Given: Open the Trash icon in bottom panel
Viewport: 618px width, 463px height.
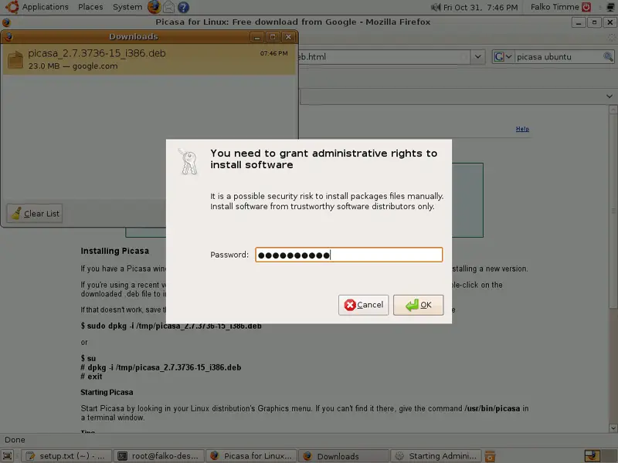Looking at the screenshot, I should tap(490, 456).
